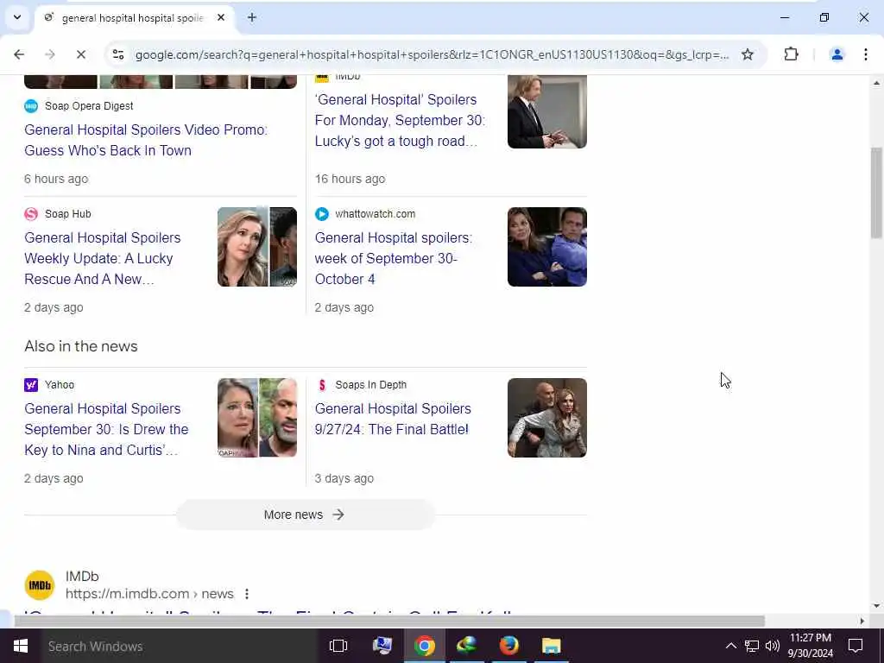884x663 pixels.
Task: Click the Search Windows box
Action: point(180,646)
